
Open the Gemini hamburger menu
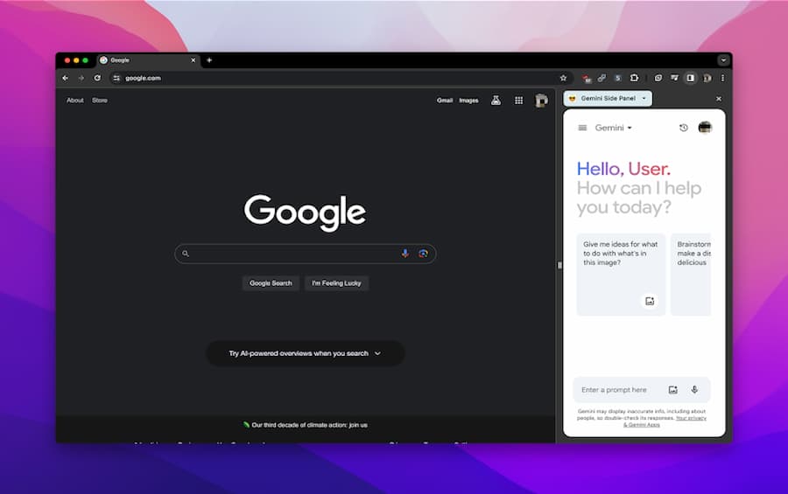pos(582,128)
